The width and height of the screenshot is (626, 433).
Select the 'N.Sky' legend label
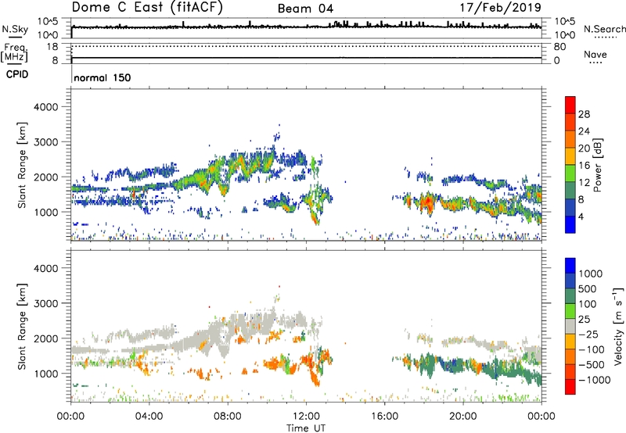pyautogui.click(x=15, y=29)
